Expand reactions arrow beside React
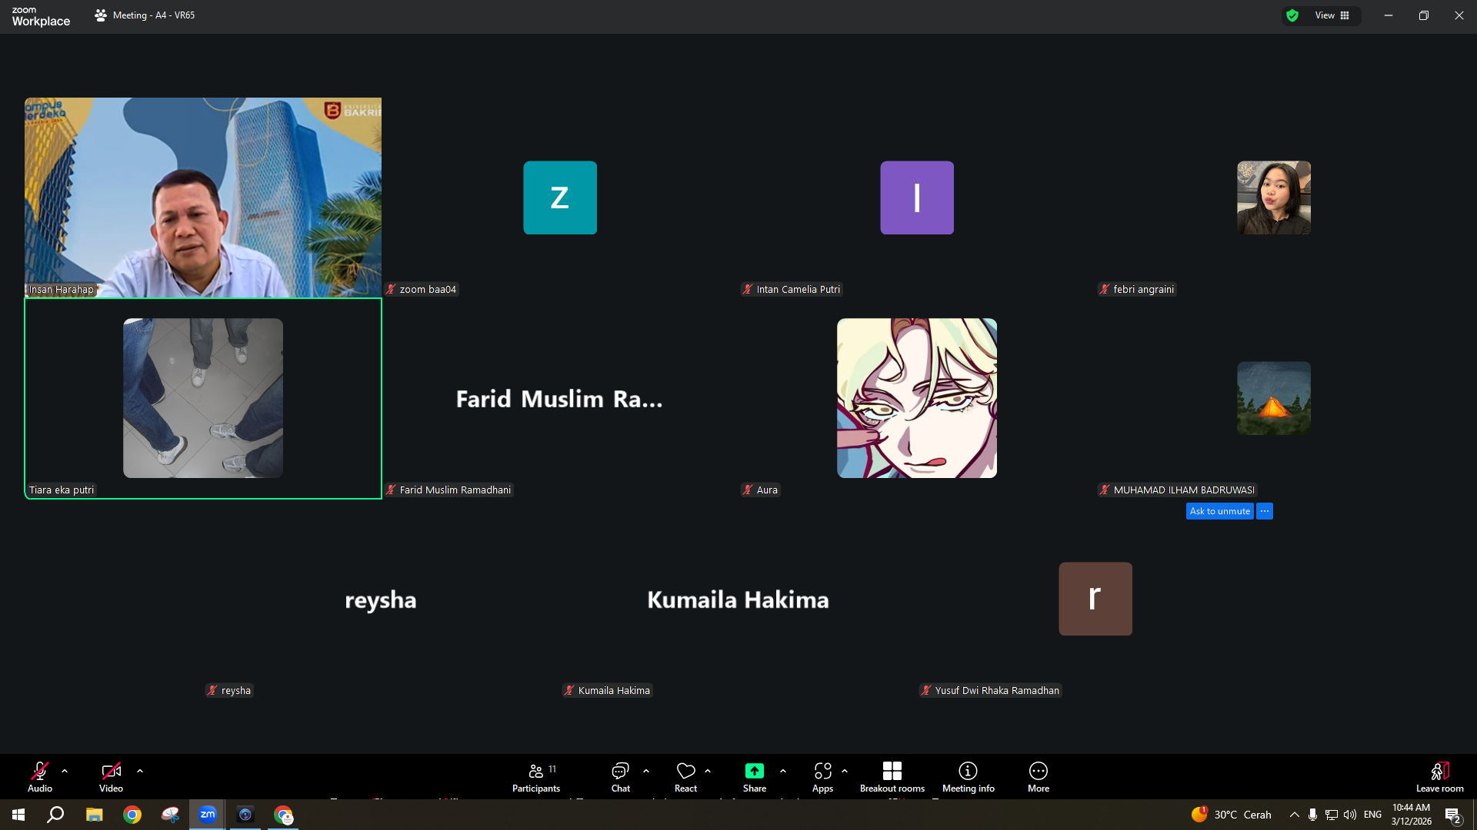The width and height of the screenshot is (1477, 830). pyautogui.click(x=708, y=771)
